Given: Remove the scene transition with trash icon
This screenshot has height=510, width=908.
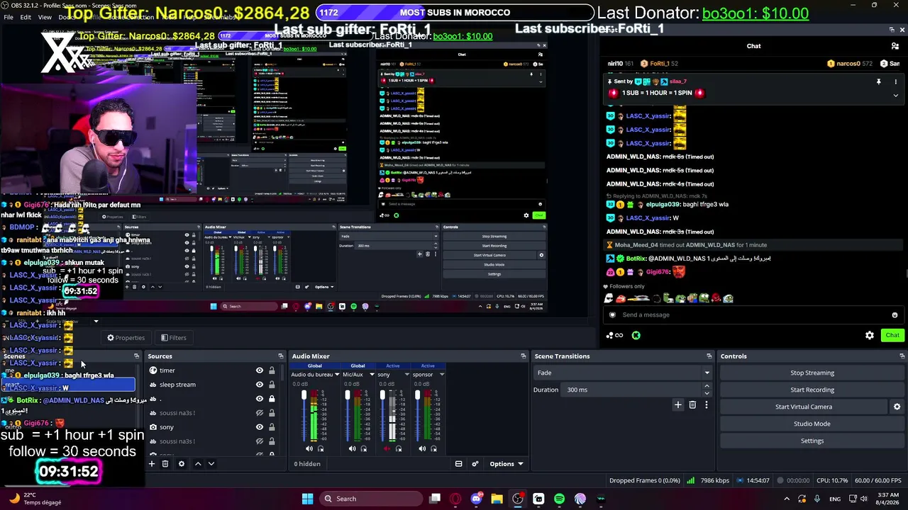Looking at the screenshot, I should click(x=692, y=405).
